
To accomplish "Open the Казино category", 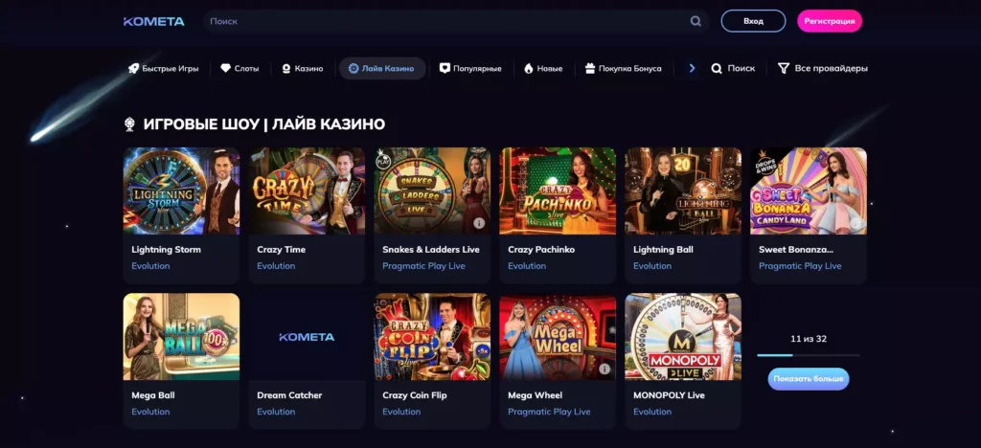I will (x=301, y=69).
